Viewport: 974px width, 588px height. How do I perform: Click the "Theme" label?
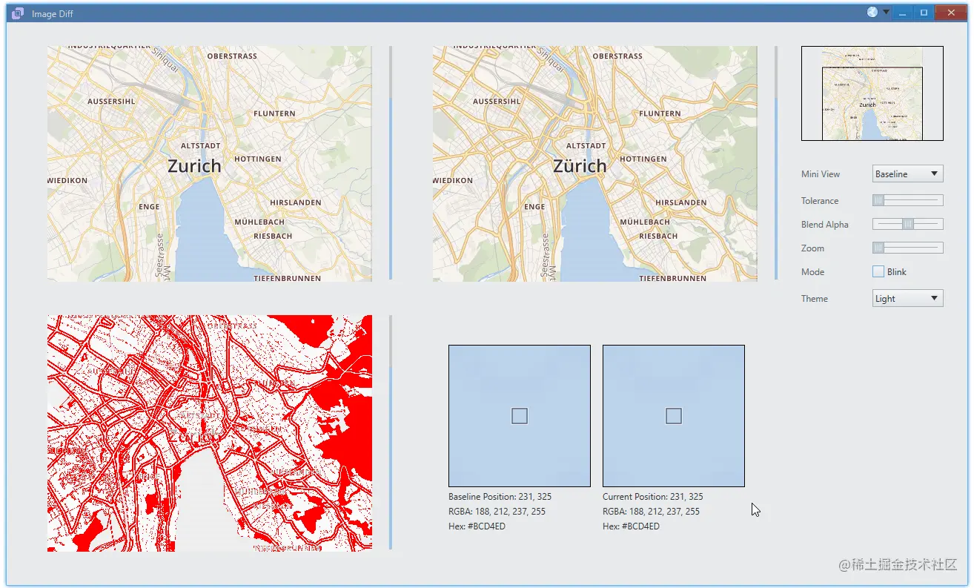[x=815, y=299]
